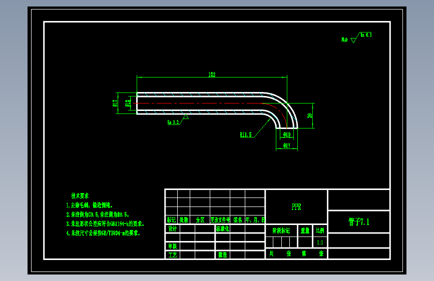
Task: Click the 其余 label near Ra 6.3
Action: 344,40
